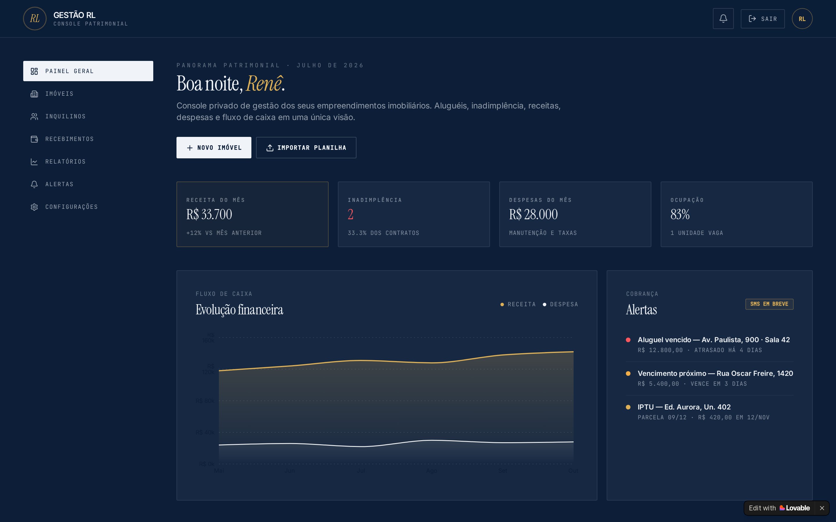
Task: Click the Receita gold line in chart
Action: (x=396, y=361)
